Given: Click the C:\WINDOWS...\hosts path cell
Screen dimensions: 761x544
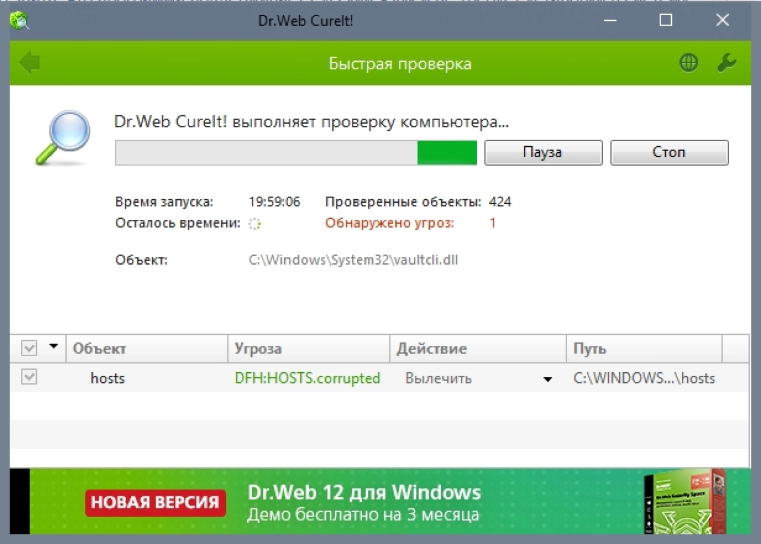Looking at the screenshot, I should (x=644, y=378).
